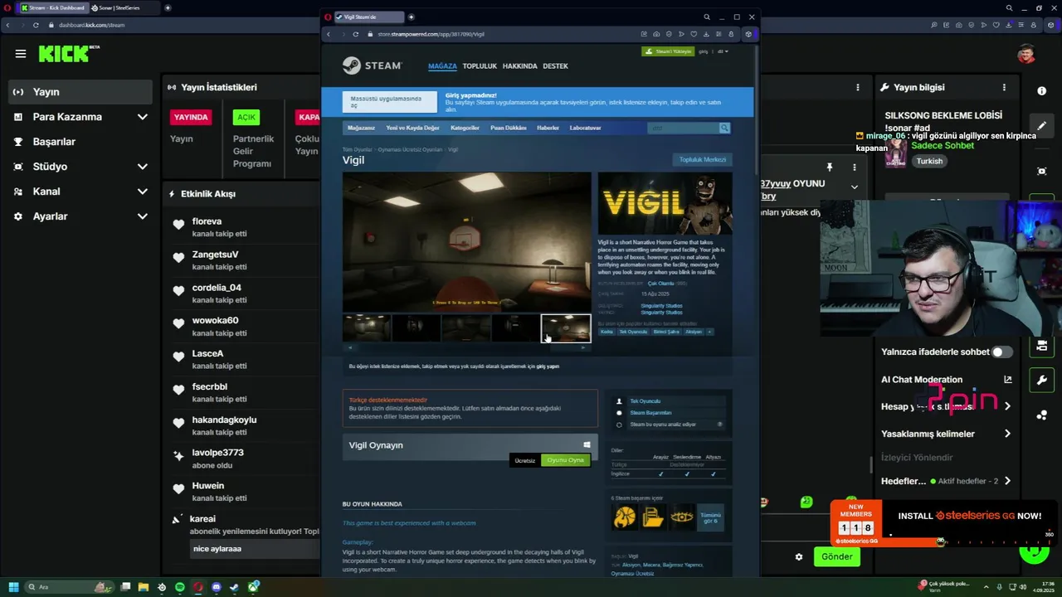
Task: Click the Kick profile avatar at top right
Action: [1026, 54]
